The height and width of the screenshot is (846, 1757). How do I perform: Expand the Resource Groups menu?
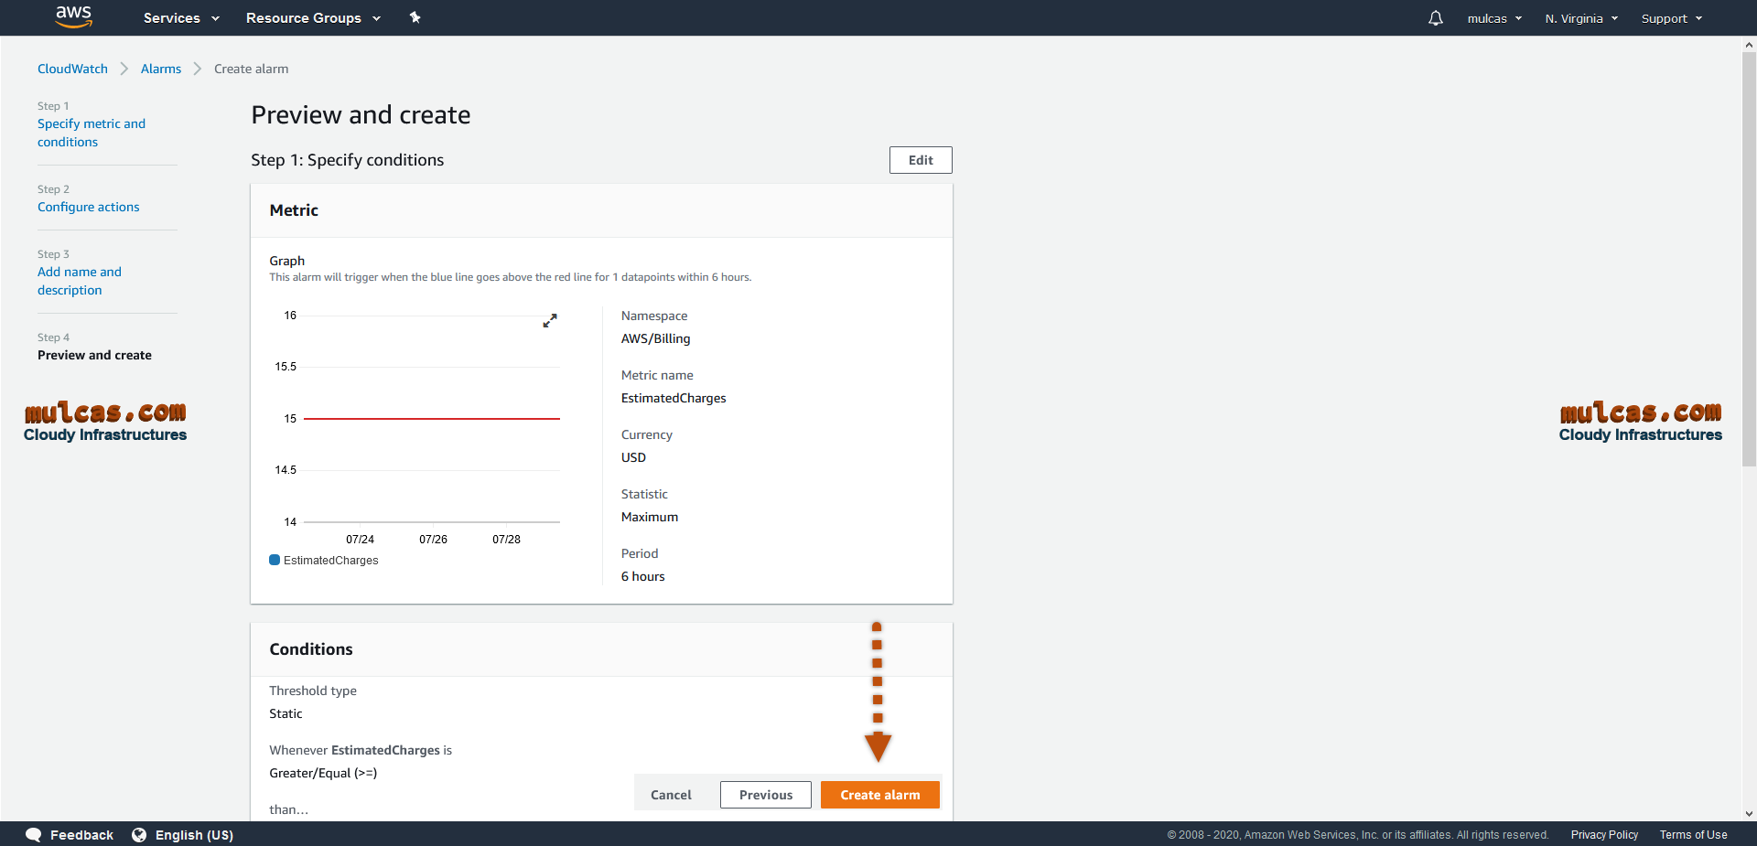(x=313, y=18)
